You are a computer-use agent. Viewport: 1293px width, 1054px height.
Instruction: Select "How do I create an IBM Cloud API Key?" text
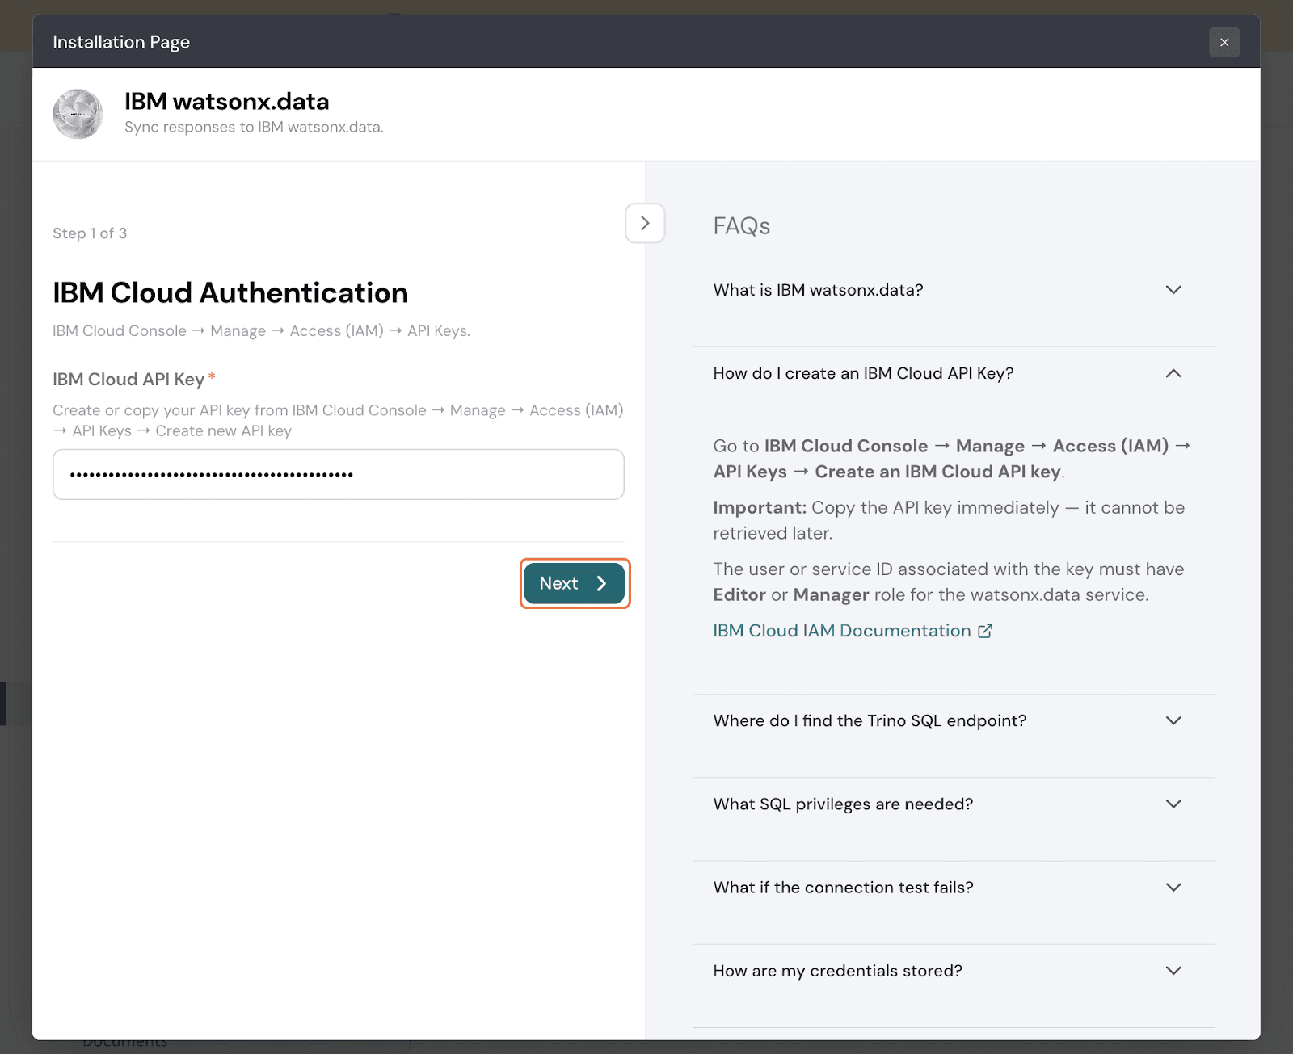click(863, 373)
